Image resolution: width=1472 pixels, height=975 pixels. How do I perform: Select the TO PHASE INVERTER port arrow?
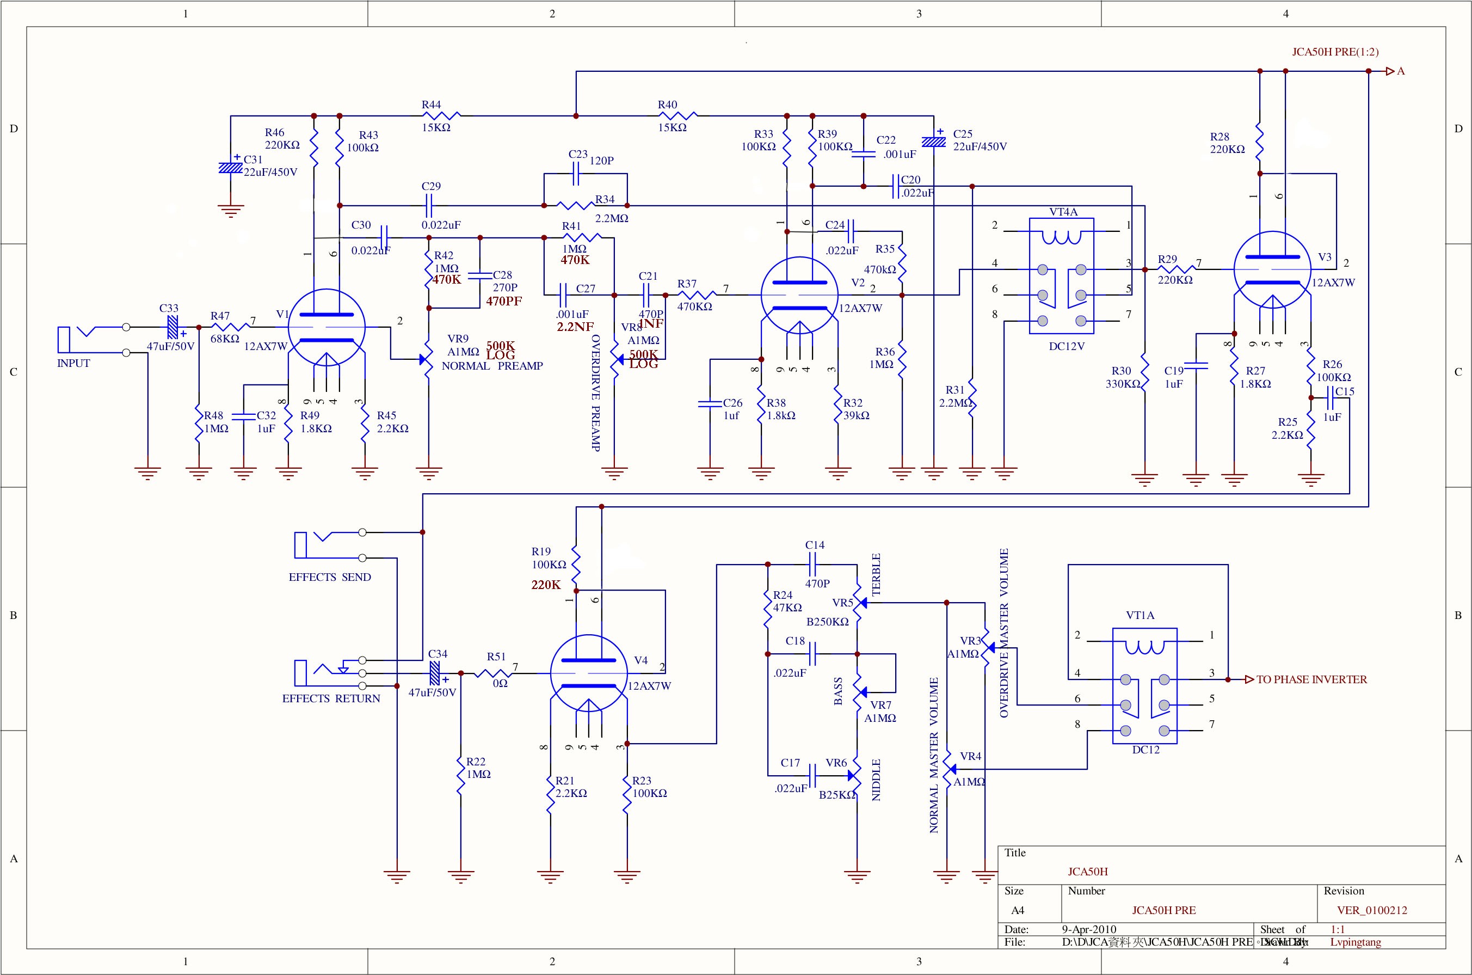pyautogui.click(x=1249, y=679)
